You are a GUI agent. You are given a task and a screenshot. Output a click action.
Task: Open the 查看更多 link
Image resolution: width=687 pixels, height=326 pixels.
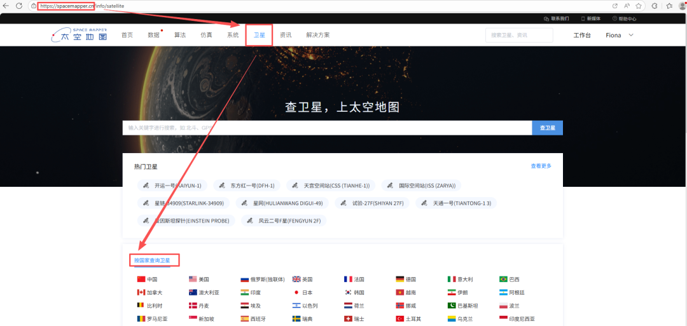tap(541, 166)
